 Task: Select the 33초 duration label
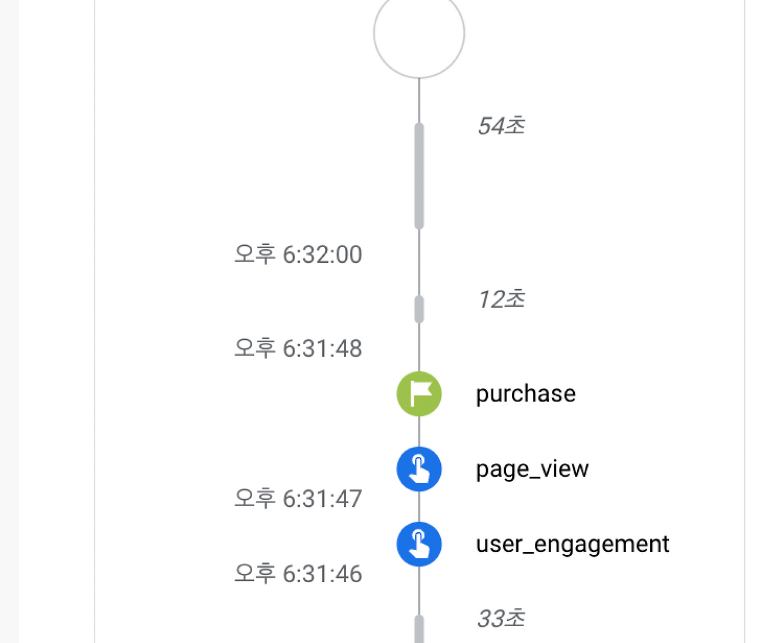pos(501,618)
